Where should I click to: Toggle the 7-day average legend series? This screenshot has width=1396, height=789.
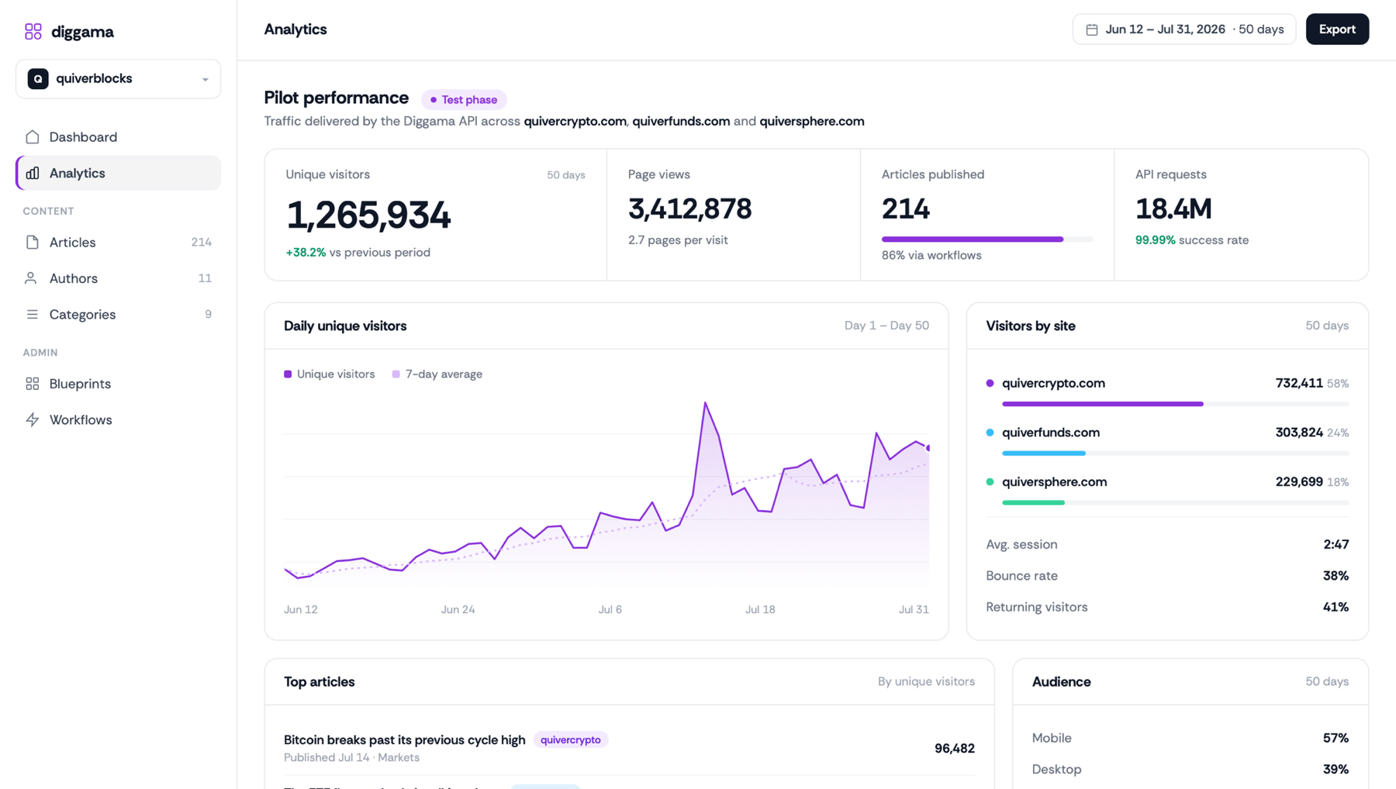tap(437, 374)
